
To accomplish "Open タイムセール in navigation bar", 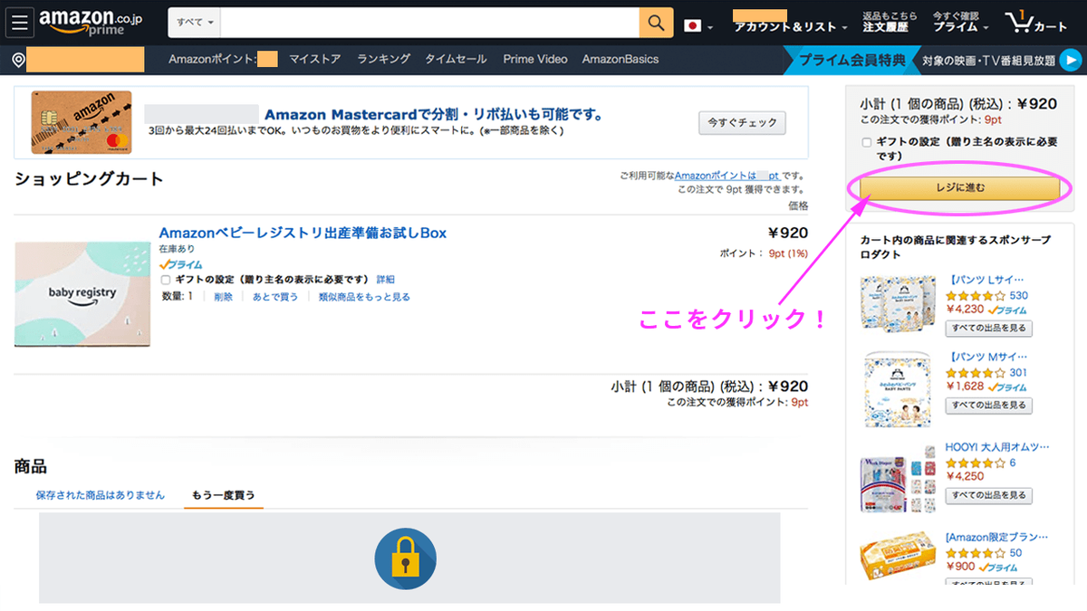I will (x=456, y=60).
